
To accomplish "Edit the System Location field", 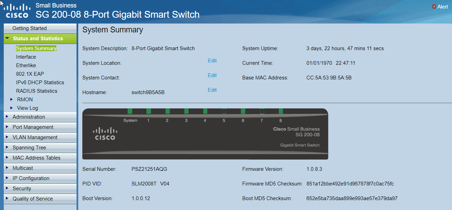I will pyautogui.click(x=212, y=61).
